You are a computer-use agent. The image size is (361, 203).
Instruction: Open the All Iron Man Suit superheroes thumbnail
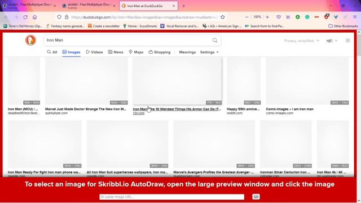click(x=127, y=144)
